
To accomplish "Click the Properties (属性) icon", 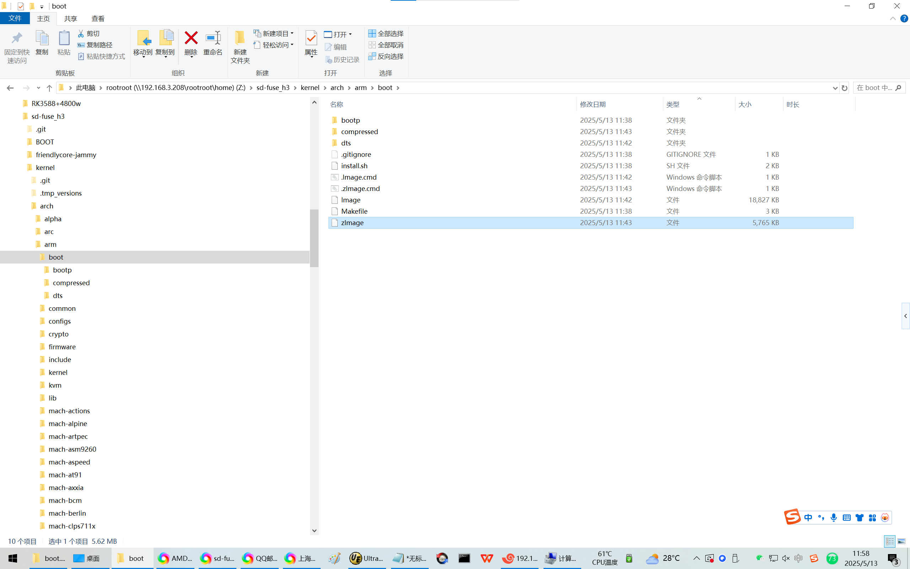I will point(311,38).
